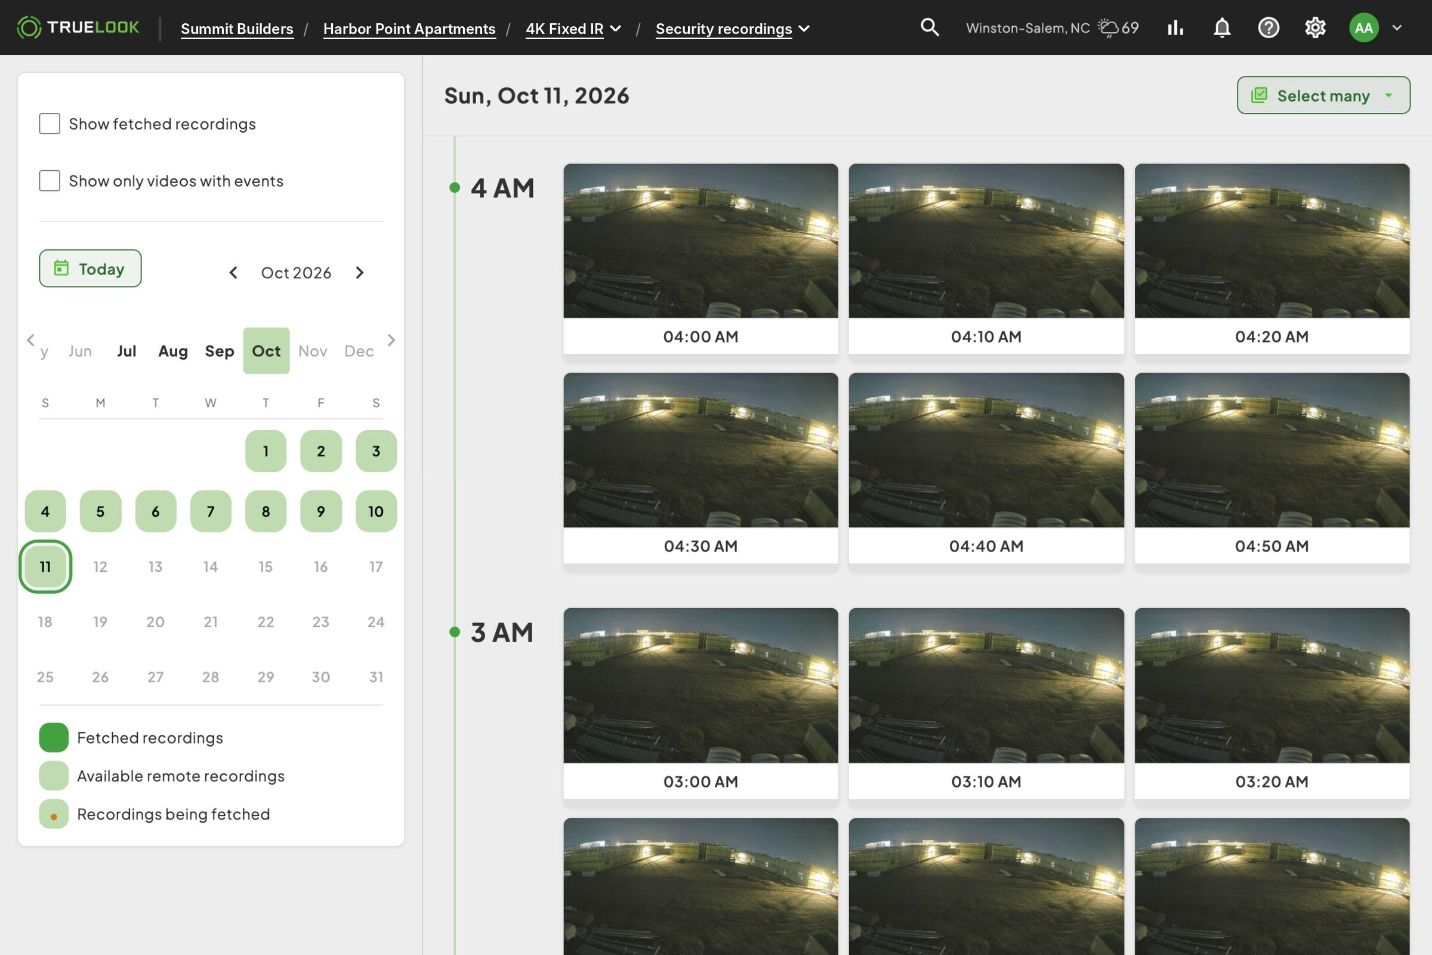Pick October 3 on the calendar
Screen dimensions: 1432x955
pyautogui.click(x=376, y=451)
